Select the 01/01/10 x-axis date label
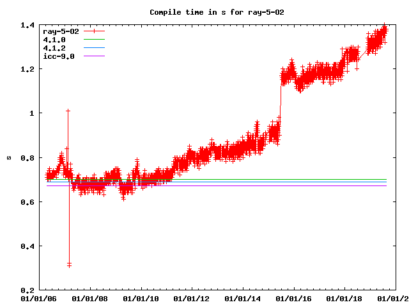Viewport: 409px width, 307px height. click(141, 298)
